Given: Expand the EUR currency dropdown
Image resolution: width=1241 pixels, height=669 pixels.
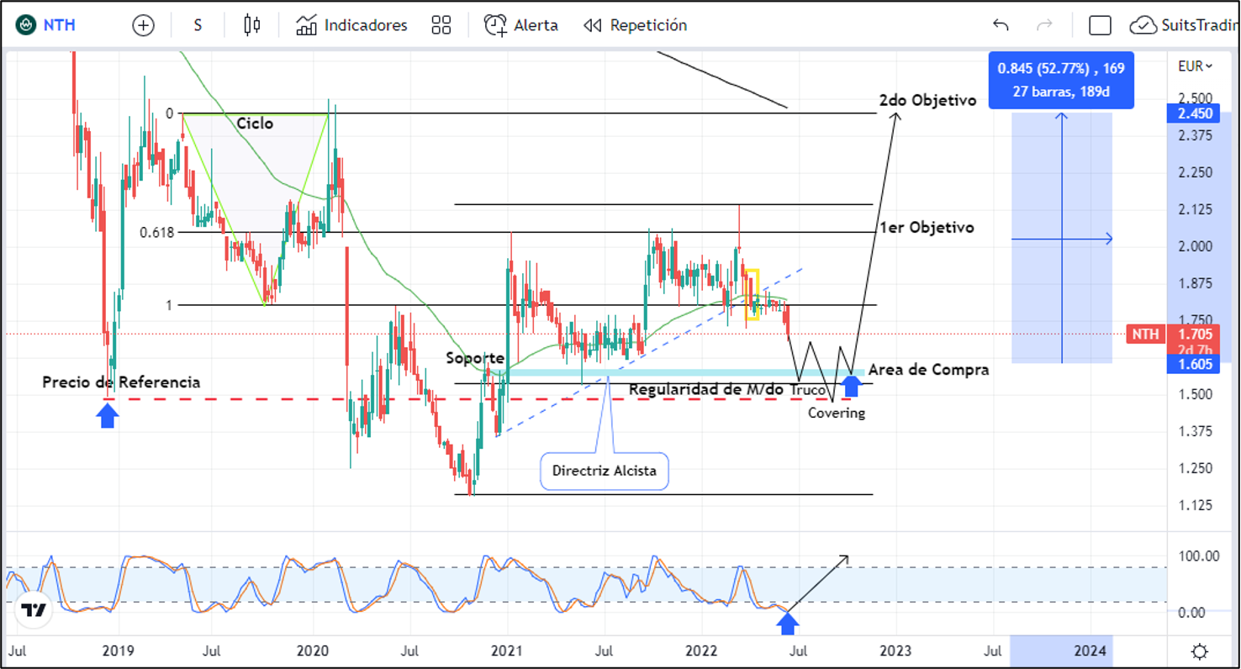Looking at the screenshot, I should click(1196, 66).
